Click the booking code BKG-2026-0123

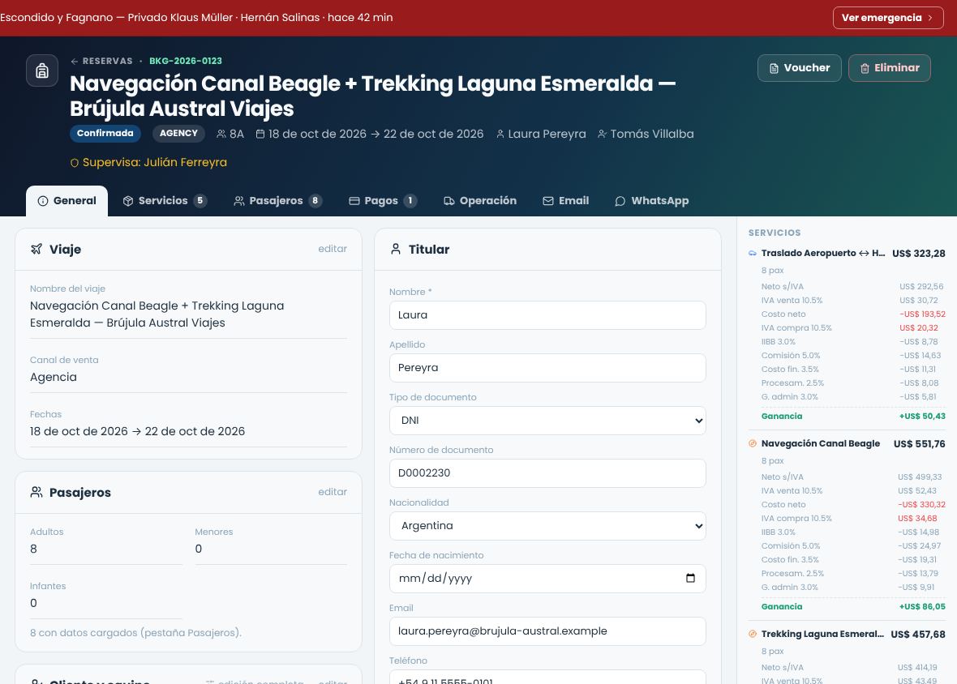(x=186, y=61)
